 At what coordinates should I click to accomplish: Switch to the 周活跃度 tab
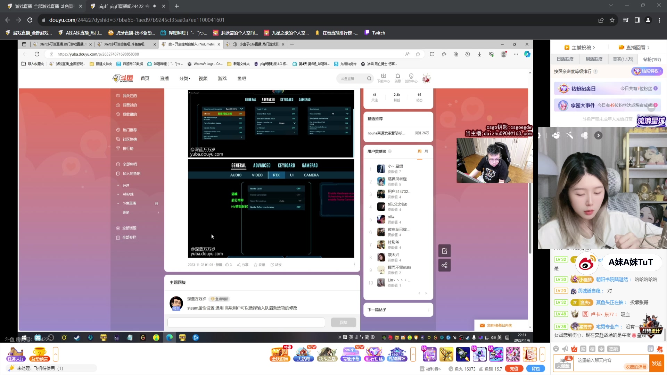coord(594,59)
